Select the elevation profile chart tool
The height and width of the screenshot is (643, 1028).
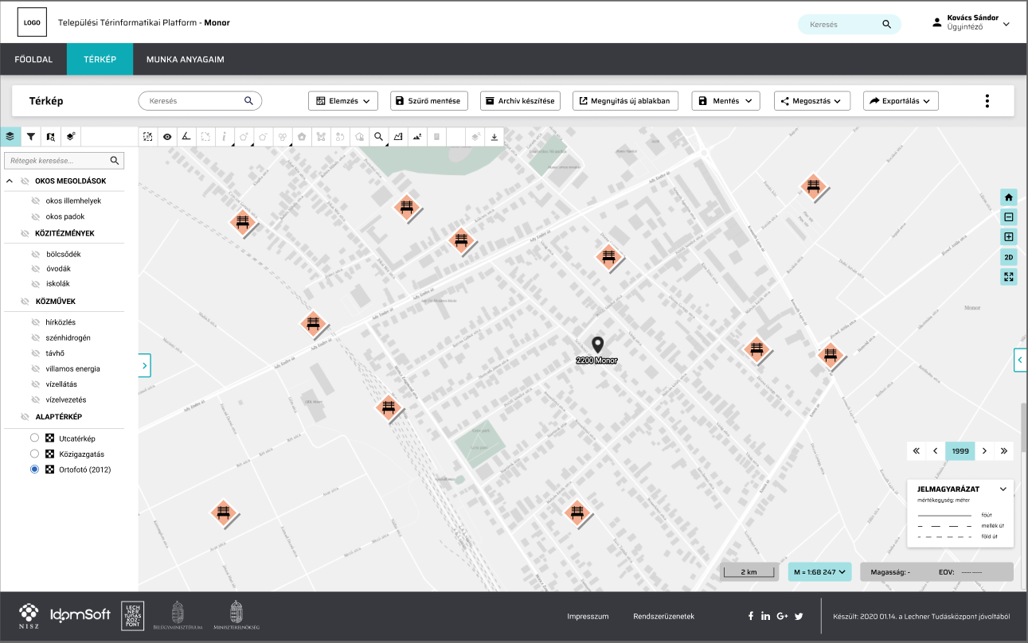(x=398, y=137)
